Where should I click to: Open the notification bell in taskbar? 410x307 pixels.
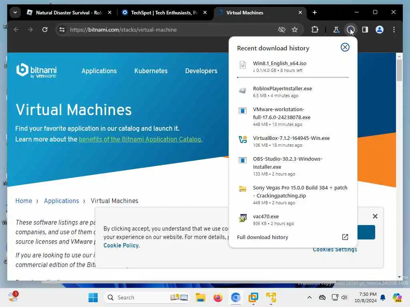(383, 297)
